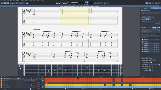Toggle the Auto let ring switch
Viewport: 161px width, 90px height.
[150, 66]
